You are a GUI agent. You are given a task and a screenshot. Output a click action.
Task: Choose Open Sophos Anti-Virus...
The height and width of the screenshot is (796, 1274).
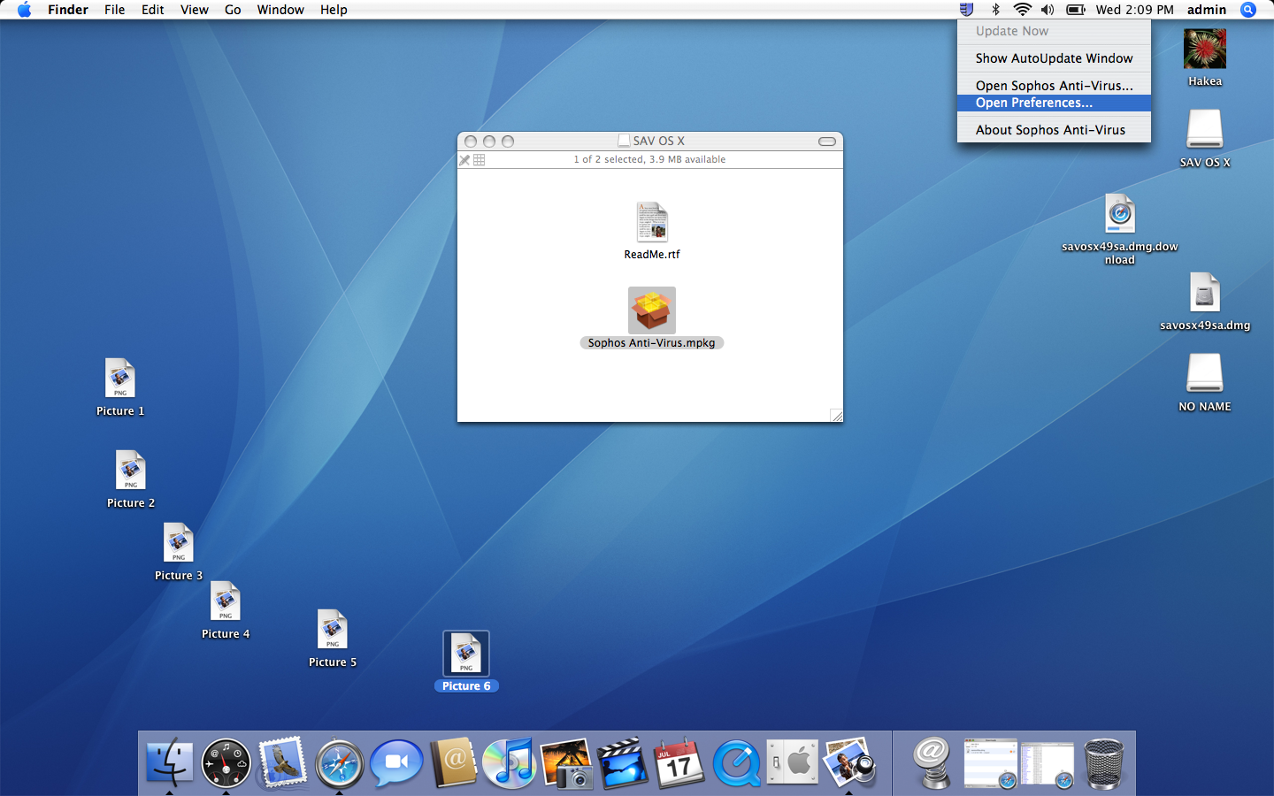pos(1054,86)
